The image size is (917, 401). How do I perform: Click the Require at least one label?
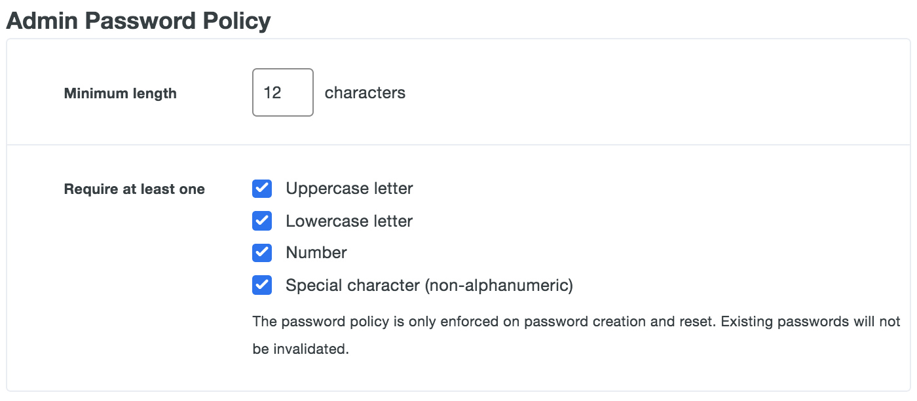[x=134, y=189]
